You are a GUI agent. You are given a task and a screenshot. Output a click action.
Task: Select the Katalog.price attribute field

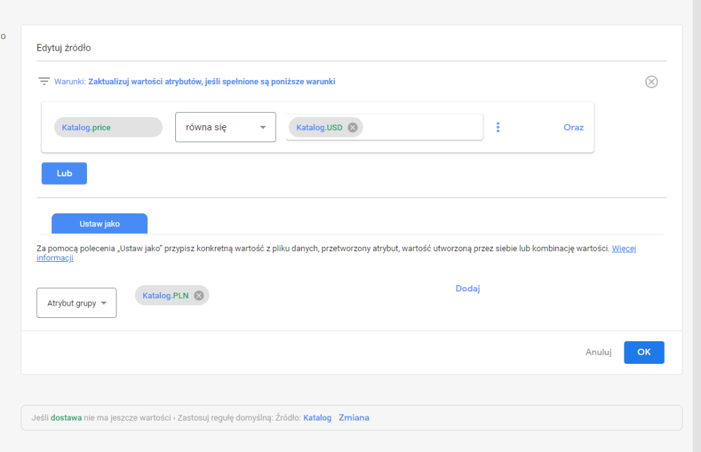107,127
